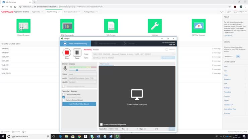Click the taskbar search microphone icon
Screen dimensions: 248x139
(x=48, y=136)
